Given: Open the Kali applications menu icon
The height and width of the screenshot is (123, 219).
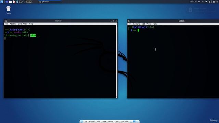Looking at the screenshot, I should click(2, 2).
